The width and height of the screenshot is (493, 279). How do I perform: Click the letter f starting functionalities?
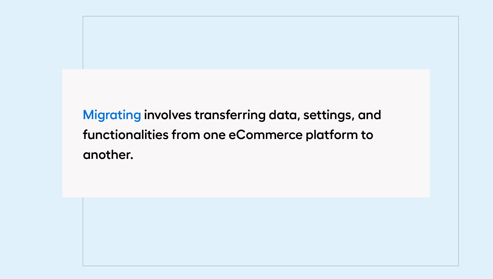[x=86, y=135]
